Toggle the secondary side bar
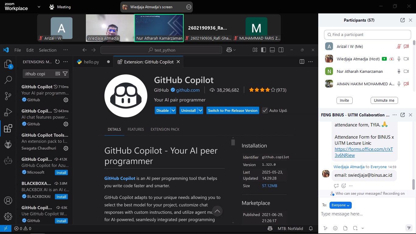416x234 pixels. pyautogui.click(x=281, y=50)
